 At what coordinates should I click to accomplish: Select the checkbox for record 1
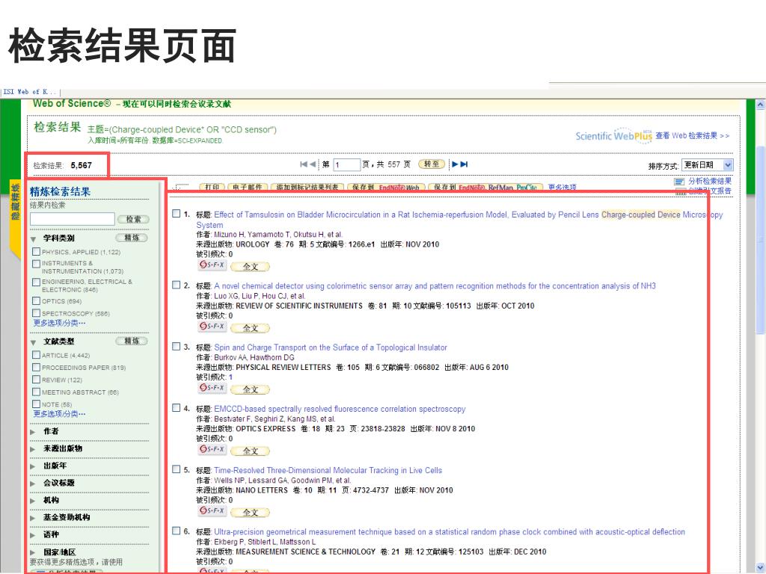pos(177,214)
